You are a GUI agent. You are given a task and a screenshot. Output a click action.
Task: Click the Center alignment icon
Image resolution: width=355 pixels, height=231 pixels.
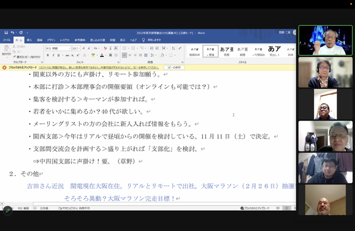click(130, 55)
